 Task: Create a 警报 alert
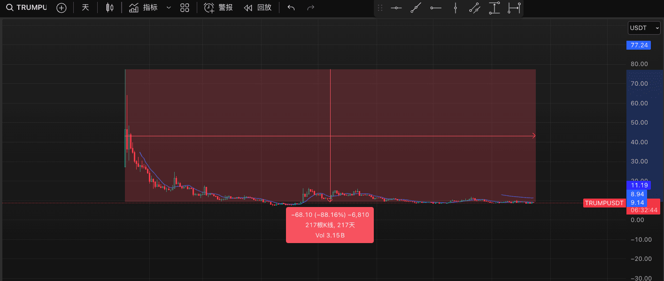218,7
